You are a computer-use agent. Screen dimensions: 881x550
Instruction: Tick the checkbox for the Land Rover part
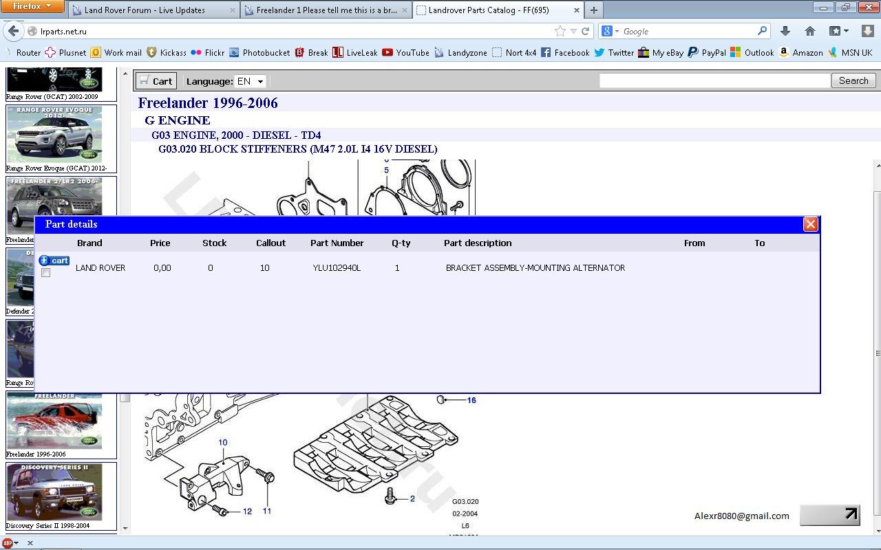click(x=46, y=273)
